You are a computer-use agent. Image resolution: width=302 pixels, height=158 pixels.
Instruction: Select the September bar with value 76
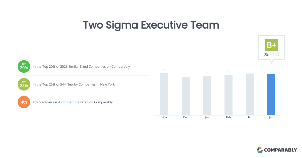pos(250,94)
